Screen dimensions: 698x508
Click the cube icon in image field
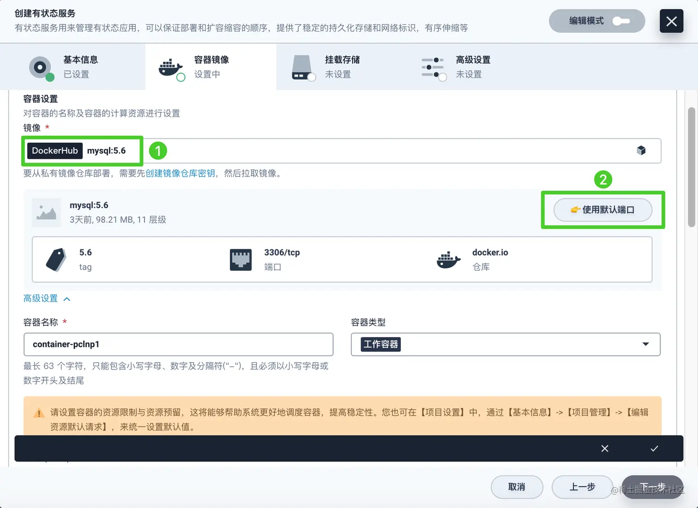[x=641, y=150]
